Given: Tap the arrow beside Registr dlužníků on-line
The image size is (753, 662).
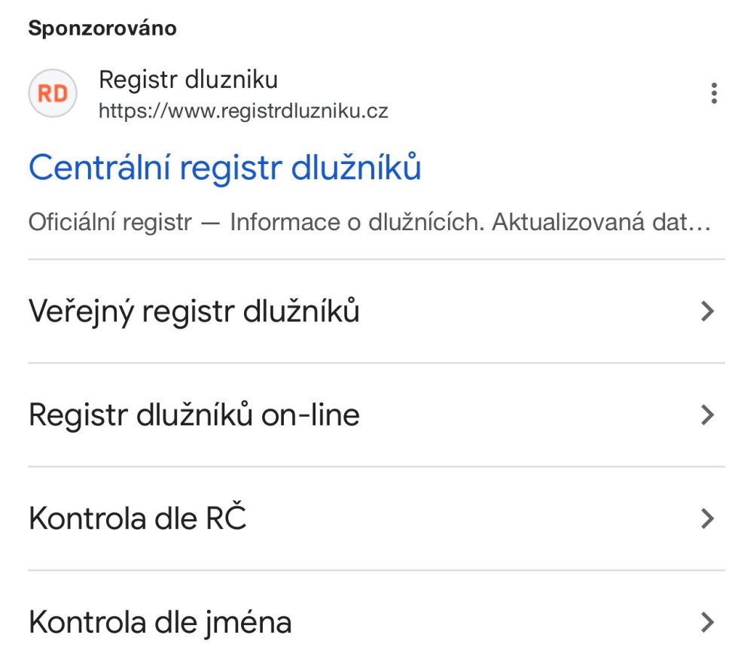Looking at the screenshot, I should click(x=706, y=415).
